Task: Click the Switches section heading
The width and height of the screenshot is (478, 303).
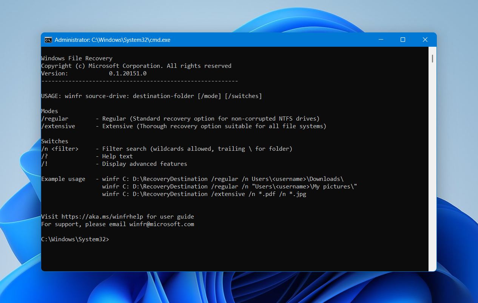Action: tap(54, 141)
